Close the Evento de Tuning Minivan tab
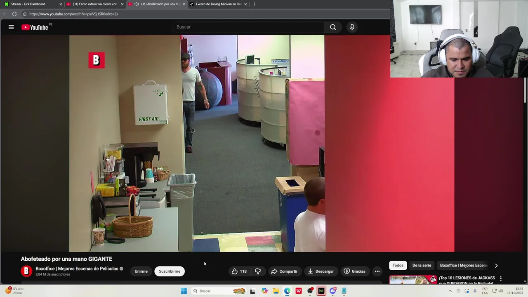Image resolution: width=528 pixels, height=297 pixels. [x=245, y=4]
